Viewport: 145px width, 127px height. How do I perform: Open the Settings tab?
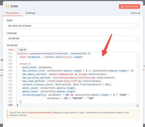(x=30, y=13)
